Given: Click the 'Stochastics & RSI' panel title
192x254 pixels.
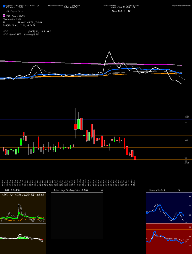Looking at the screenshot, I should [164, 190].
